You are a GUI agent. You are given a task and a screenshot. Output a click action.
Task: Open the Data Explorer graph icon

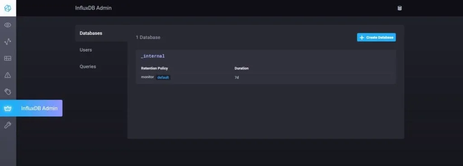click(8, 42)
